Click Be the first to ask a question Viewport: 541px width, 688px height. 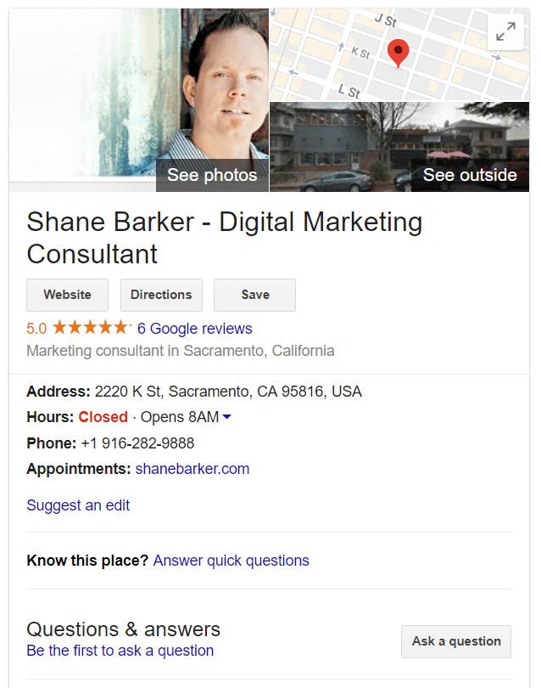[x=120, y=651]
